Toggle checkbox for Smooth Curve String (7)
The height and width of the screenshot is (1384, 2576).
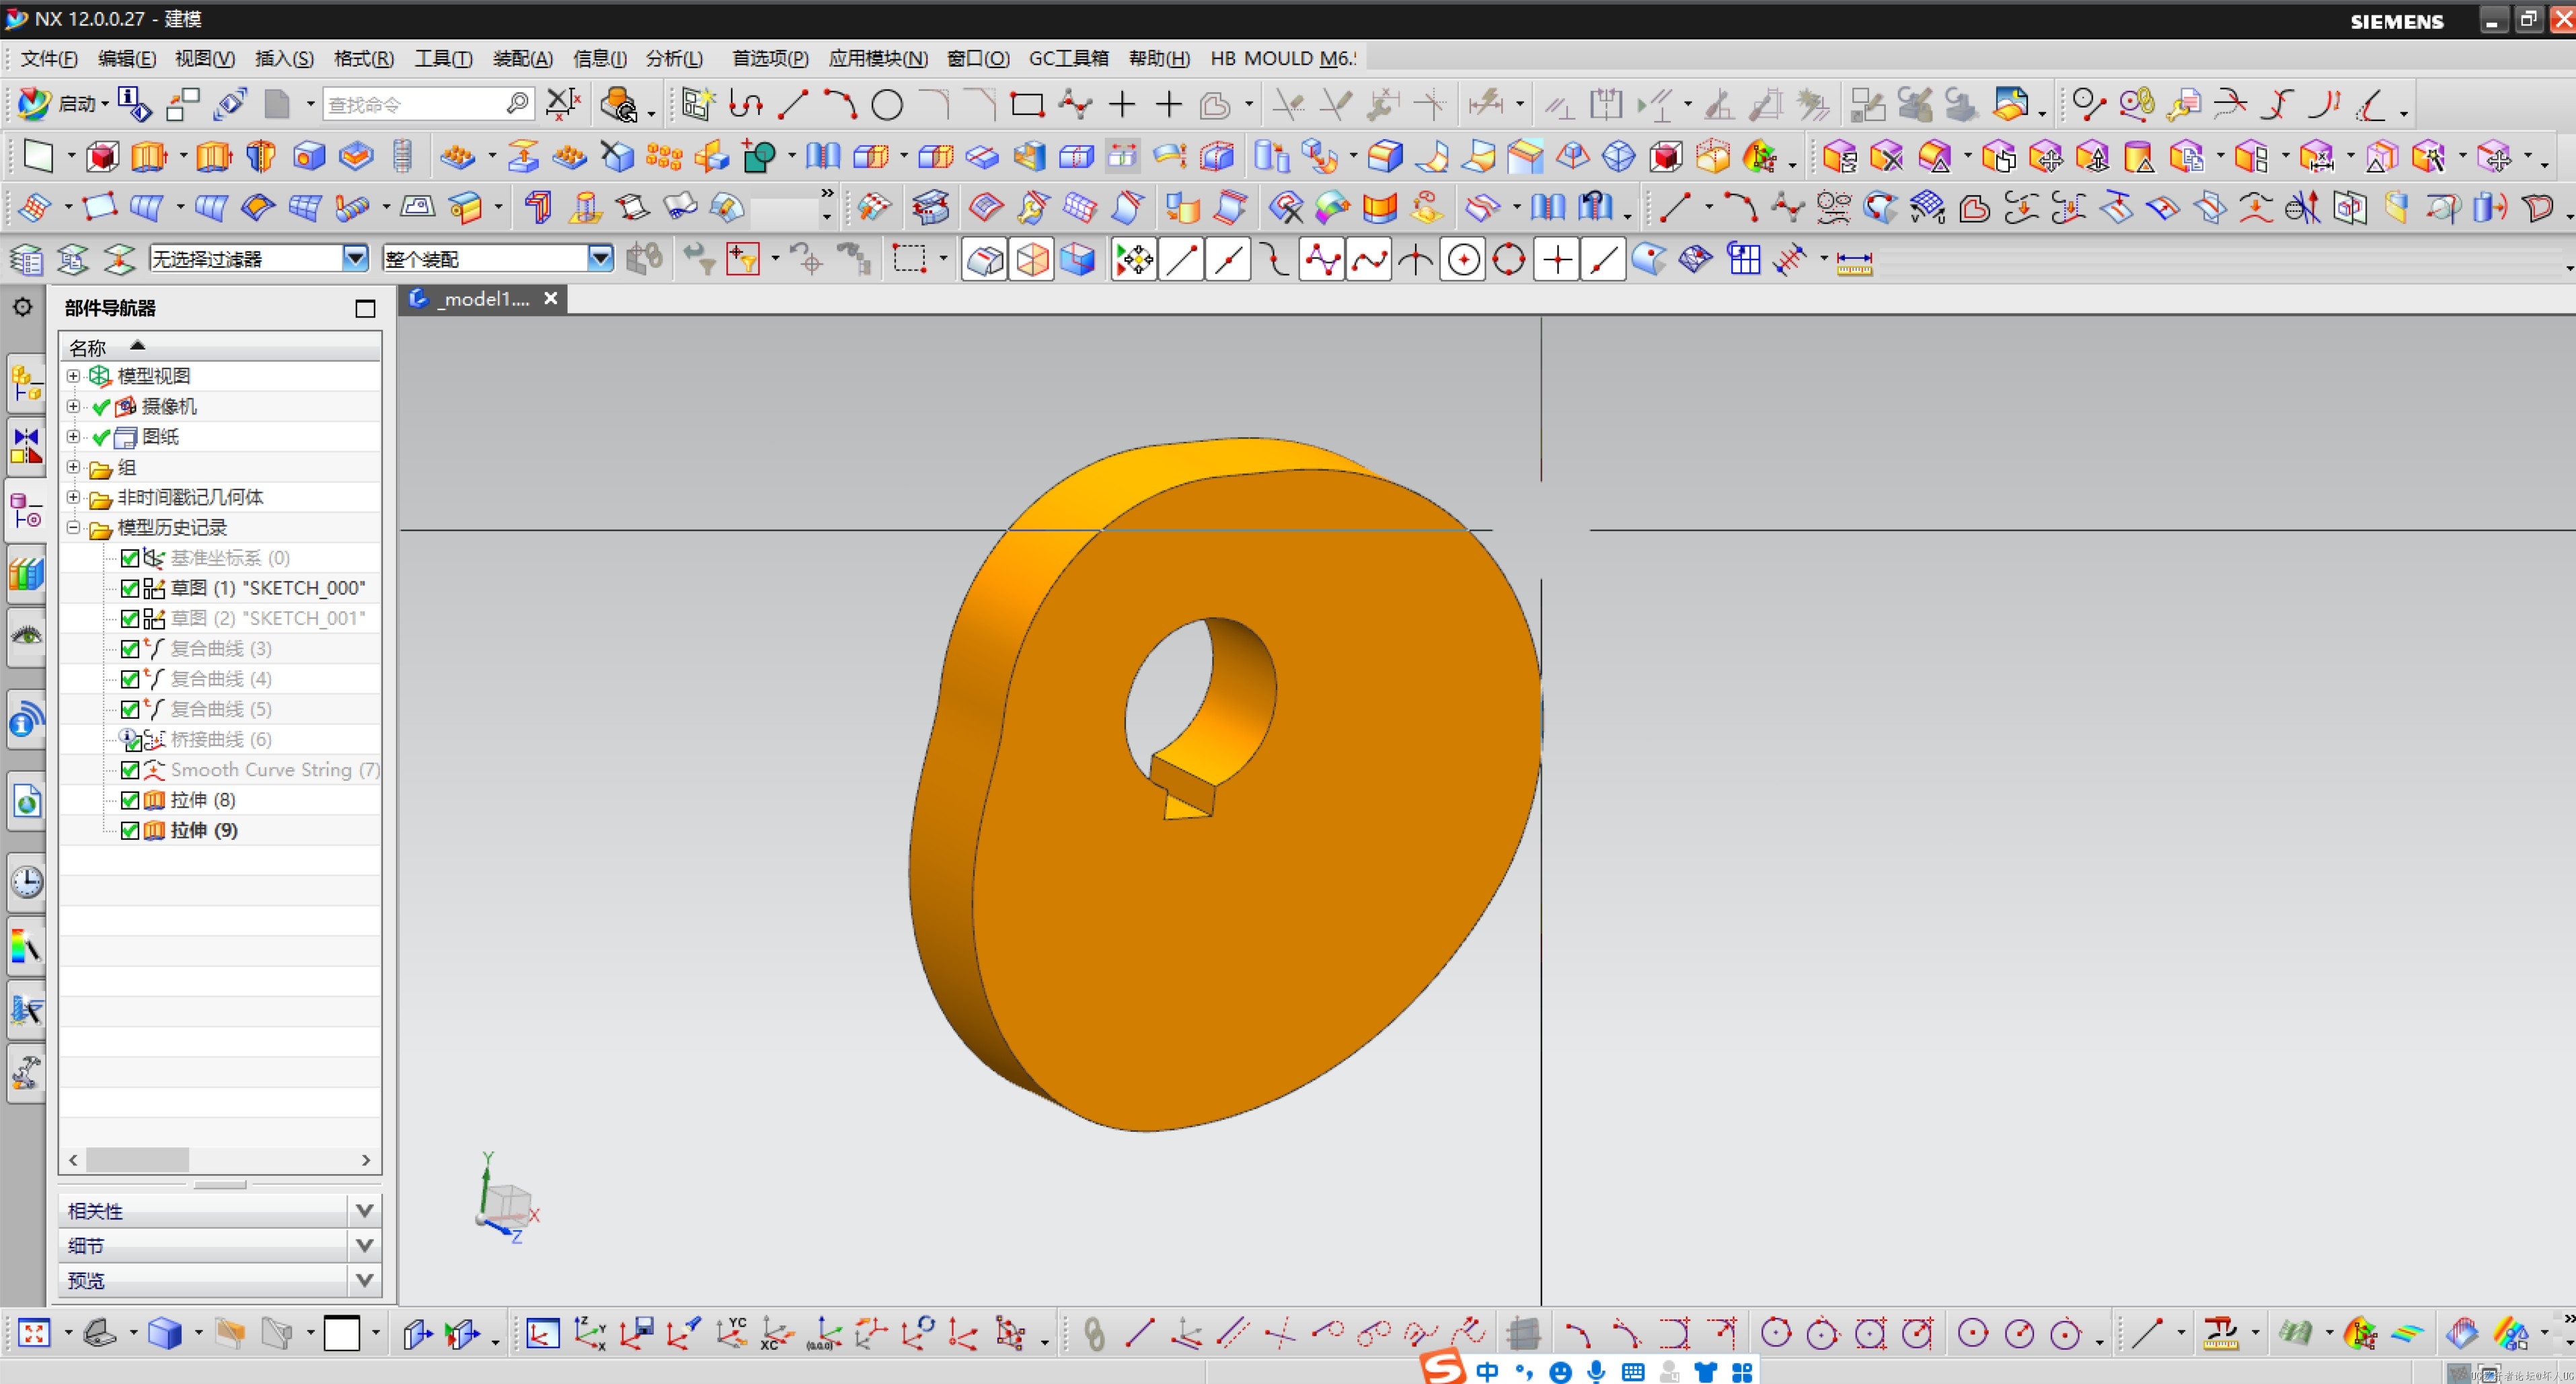(130, 770)
